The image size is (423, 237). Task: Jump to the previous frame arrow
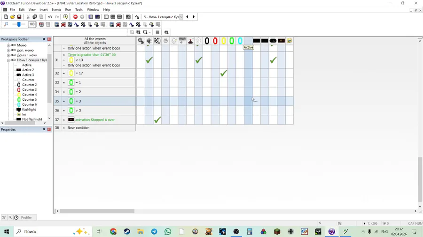(x=187, y=17)
